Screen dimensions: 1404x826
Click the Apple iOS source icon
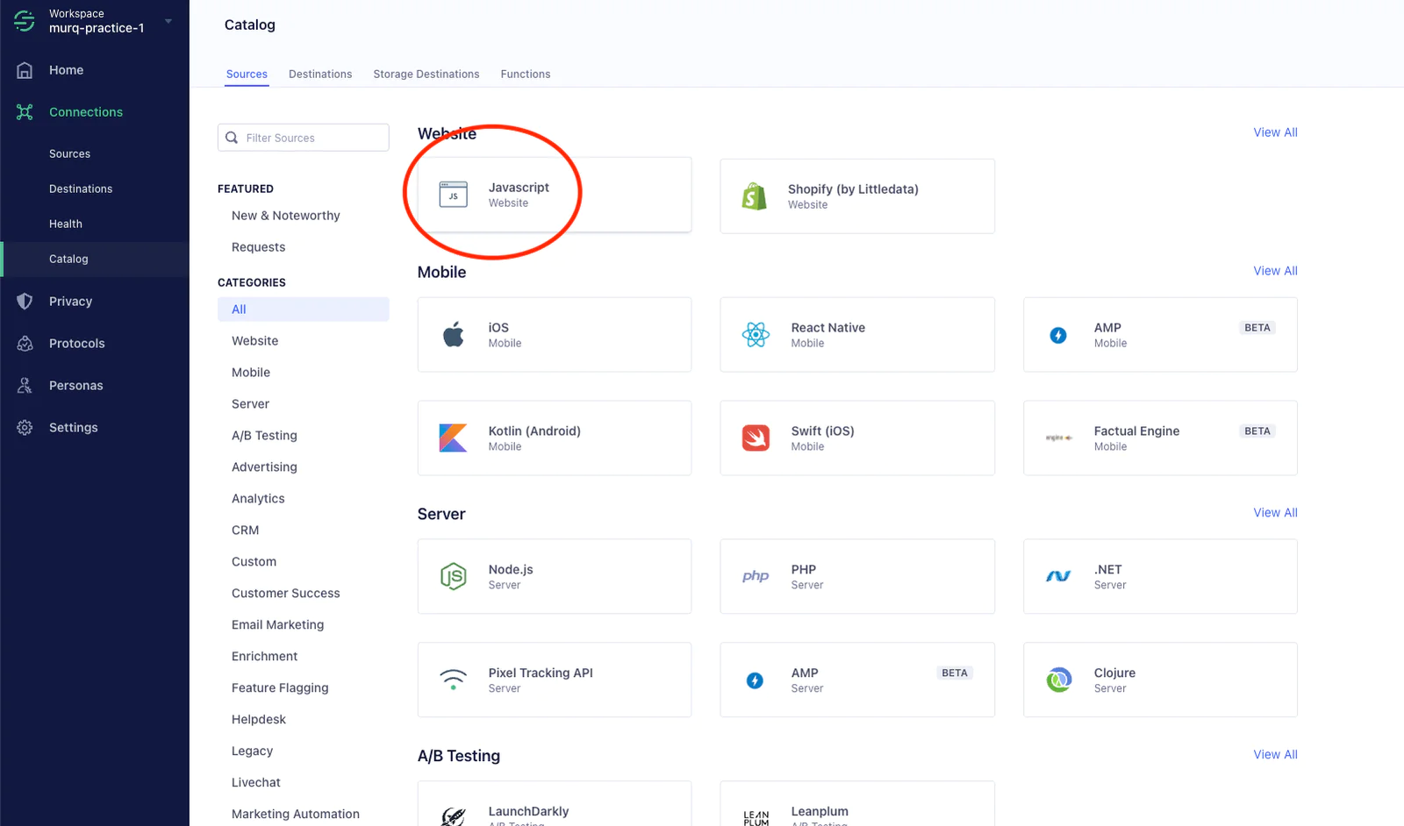[453, 334]
